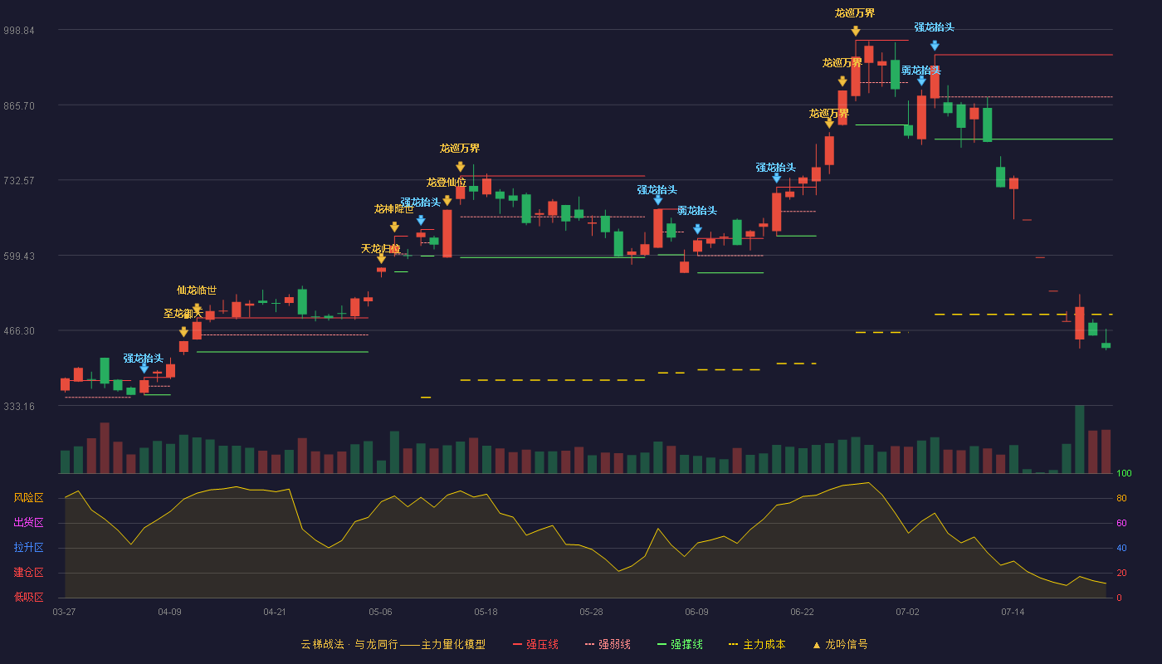Viewport: 1162px width, 664px height.
Task: Click the 05-18 date label
Action: (x=486, y=612)
